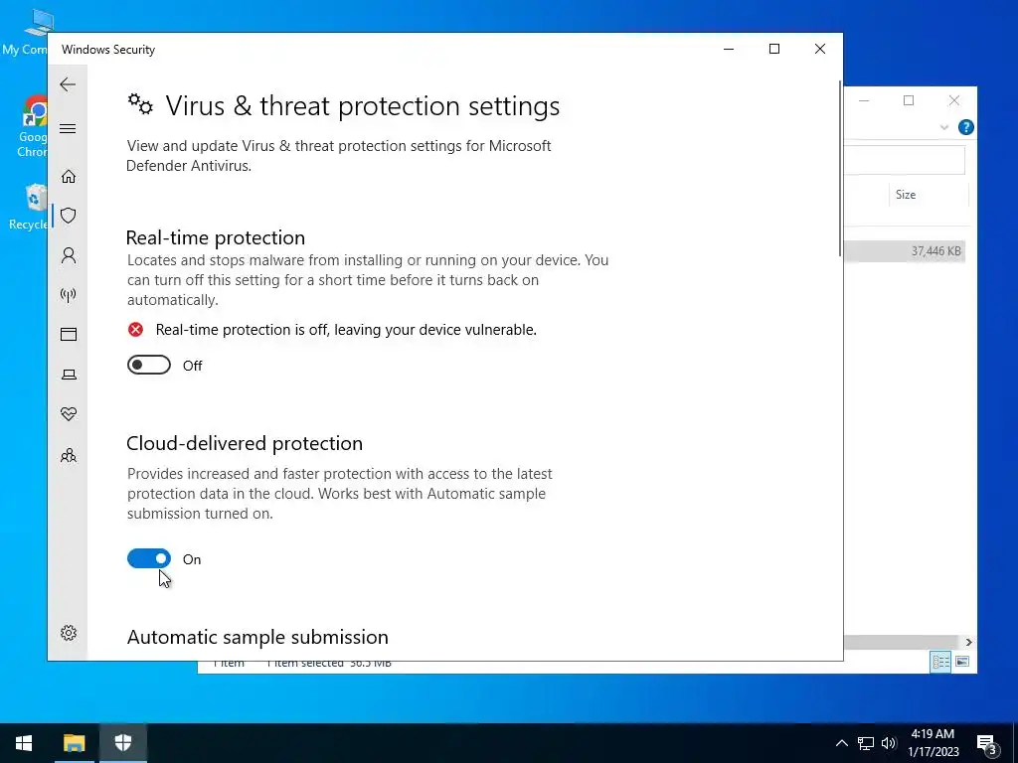This screenshot has height=763, width=1018.
Task: Click the Automatic sample submission heading
Action: click(x=257, y=637)
